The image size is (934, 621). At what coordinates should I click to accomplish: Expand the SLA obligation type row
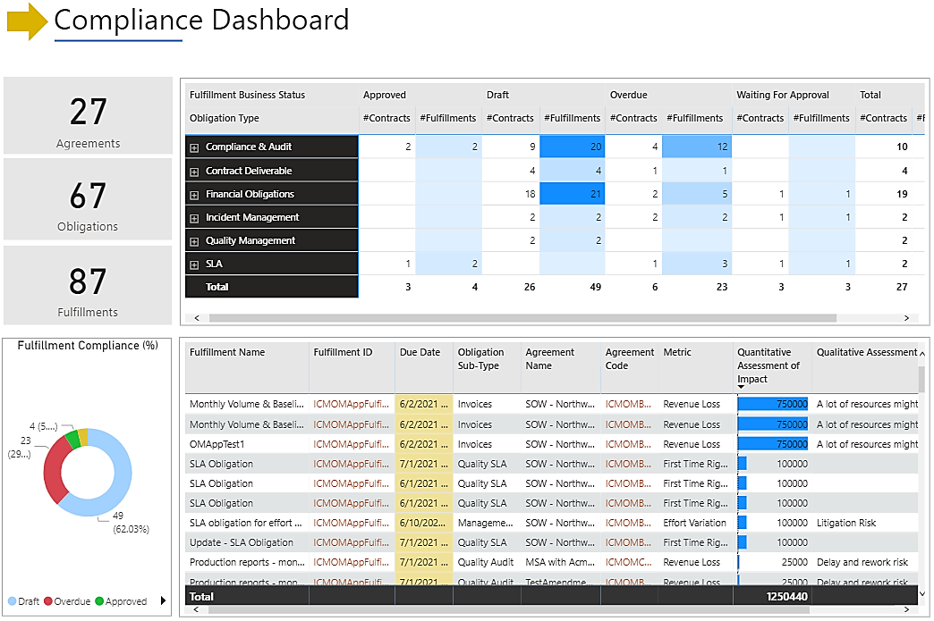pos(194,264)
